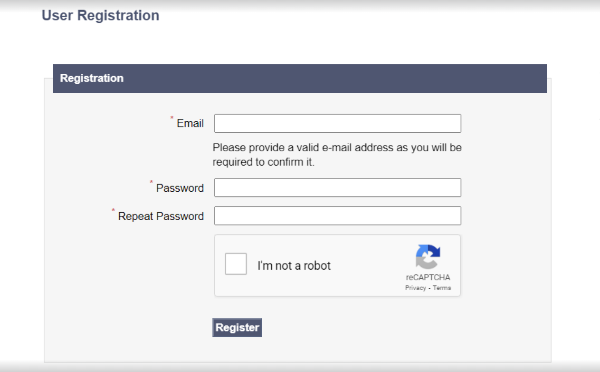Click the reCAPTCHA logo icon
The height and width of the screenshot is (372, 600).
(428, 257)
